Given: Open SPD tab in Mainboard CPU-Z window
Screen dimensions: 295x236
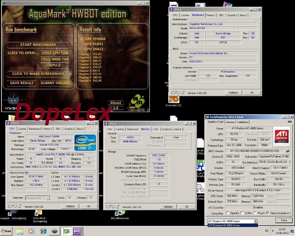Looking at the screenshot, I should pyautogui.click(x=221, y=15).
